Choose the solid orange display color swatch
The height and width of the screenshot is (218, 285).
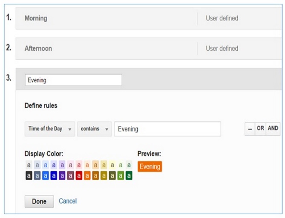pos(87,175)
